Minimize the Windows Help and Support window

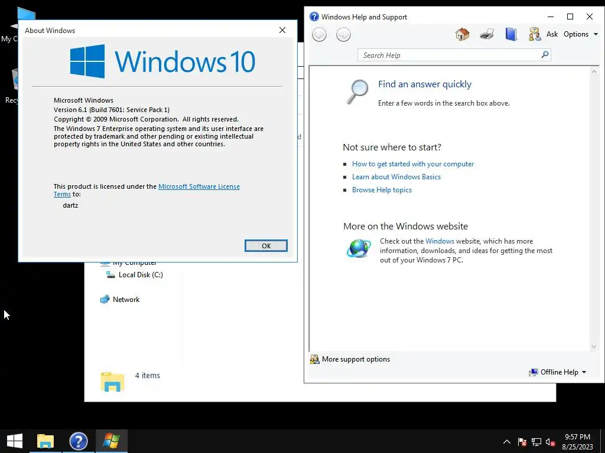pyautogui.click(x=551, y=17)
